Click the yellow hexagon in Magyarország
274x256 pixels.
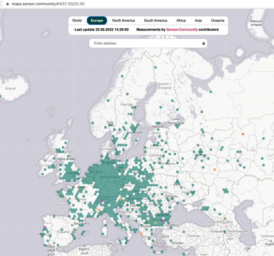[121, 198]
